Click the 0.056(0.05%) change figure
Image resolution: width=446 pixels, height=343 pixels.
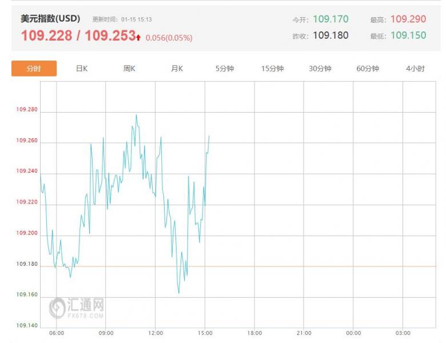coord(169,38)
